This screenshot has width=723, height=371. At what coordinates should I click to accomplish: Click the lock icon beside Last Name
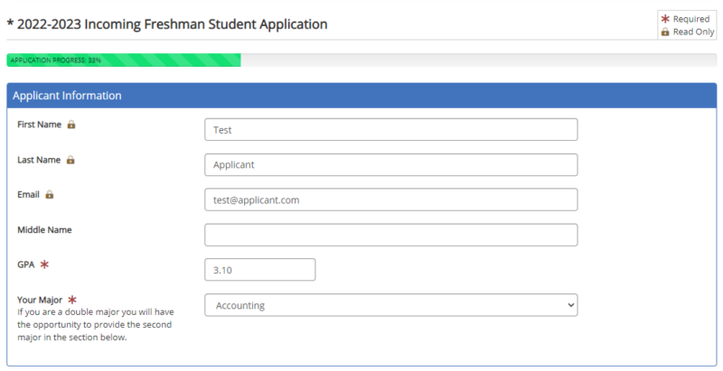[70, 160]
